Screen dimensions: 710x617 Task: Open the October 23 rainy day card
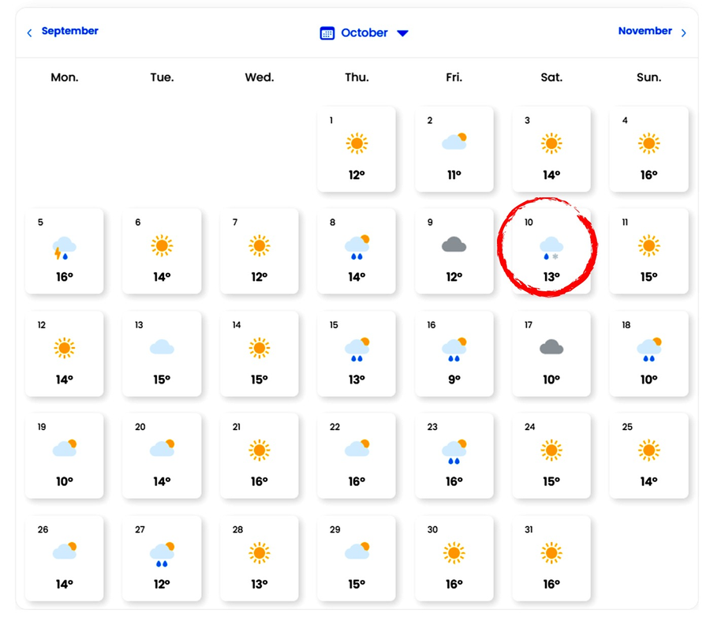tap(454, 456)
